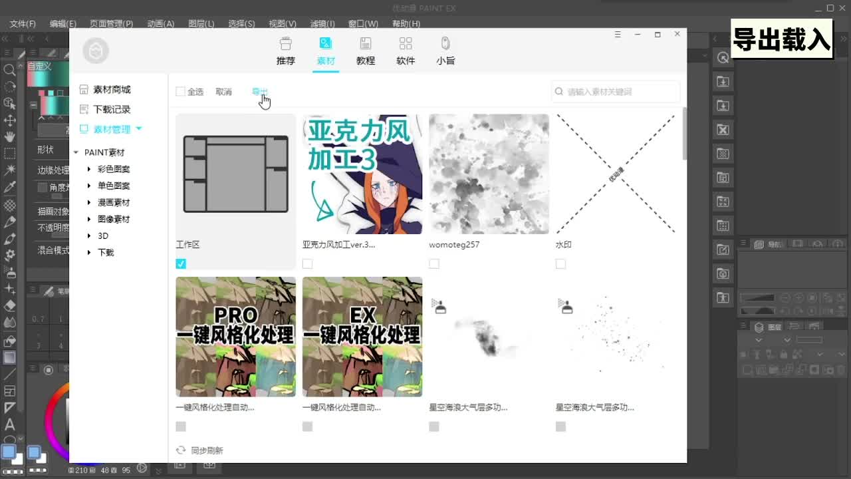Open the 3D pose figure material folder
Viewport: 851px width, 479px height.
coord(723,297)
